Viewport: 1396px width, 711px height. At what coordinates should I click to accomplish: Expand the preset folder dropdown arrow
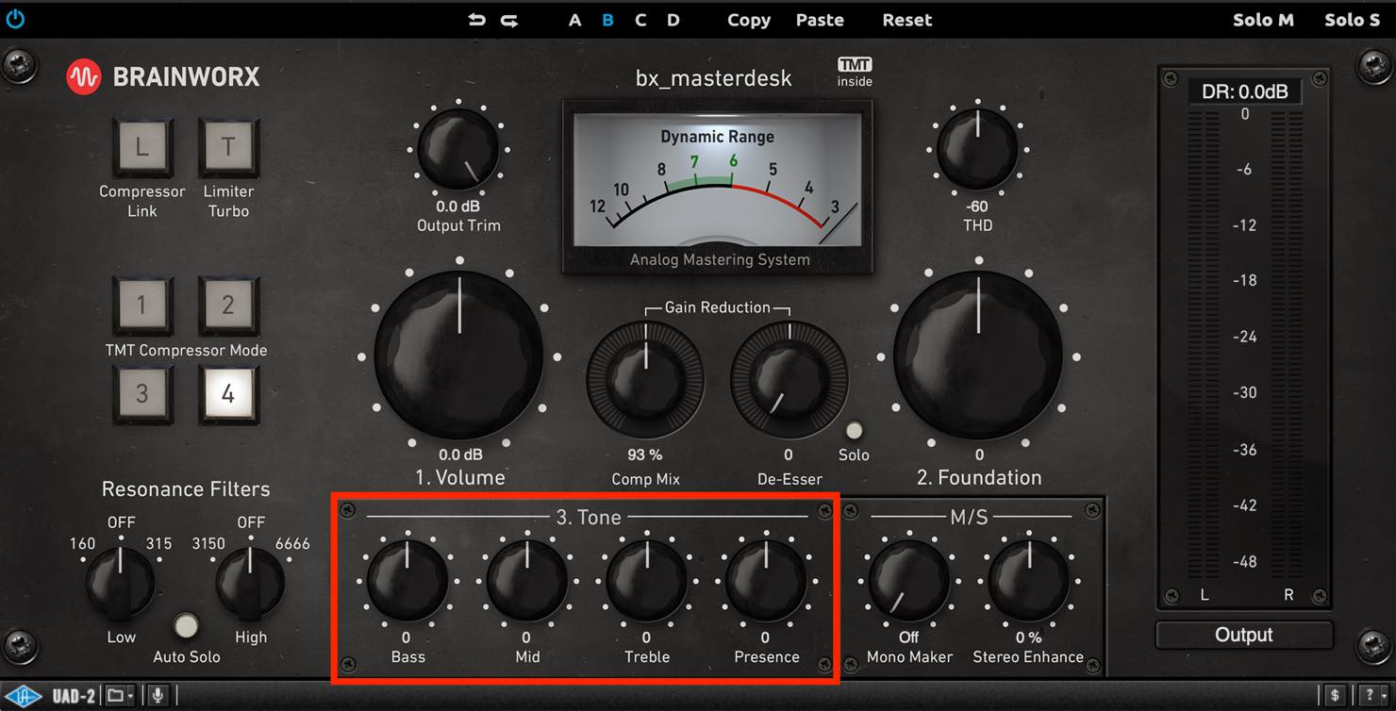[130, 696]
